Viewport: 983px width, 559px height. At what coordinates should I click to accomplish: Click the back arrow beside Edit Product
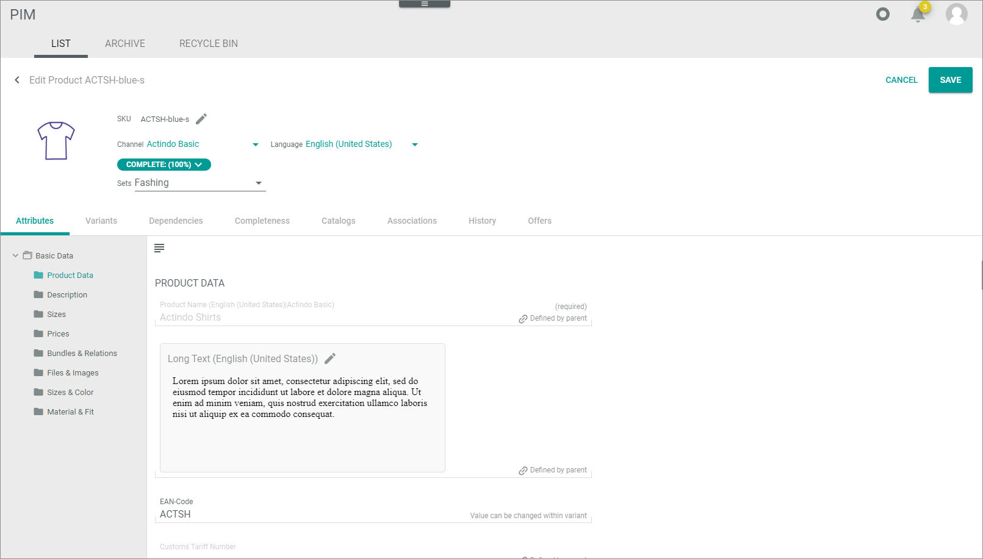tap(17, 80)
